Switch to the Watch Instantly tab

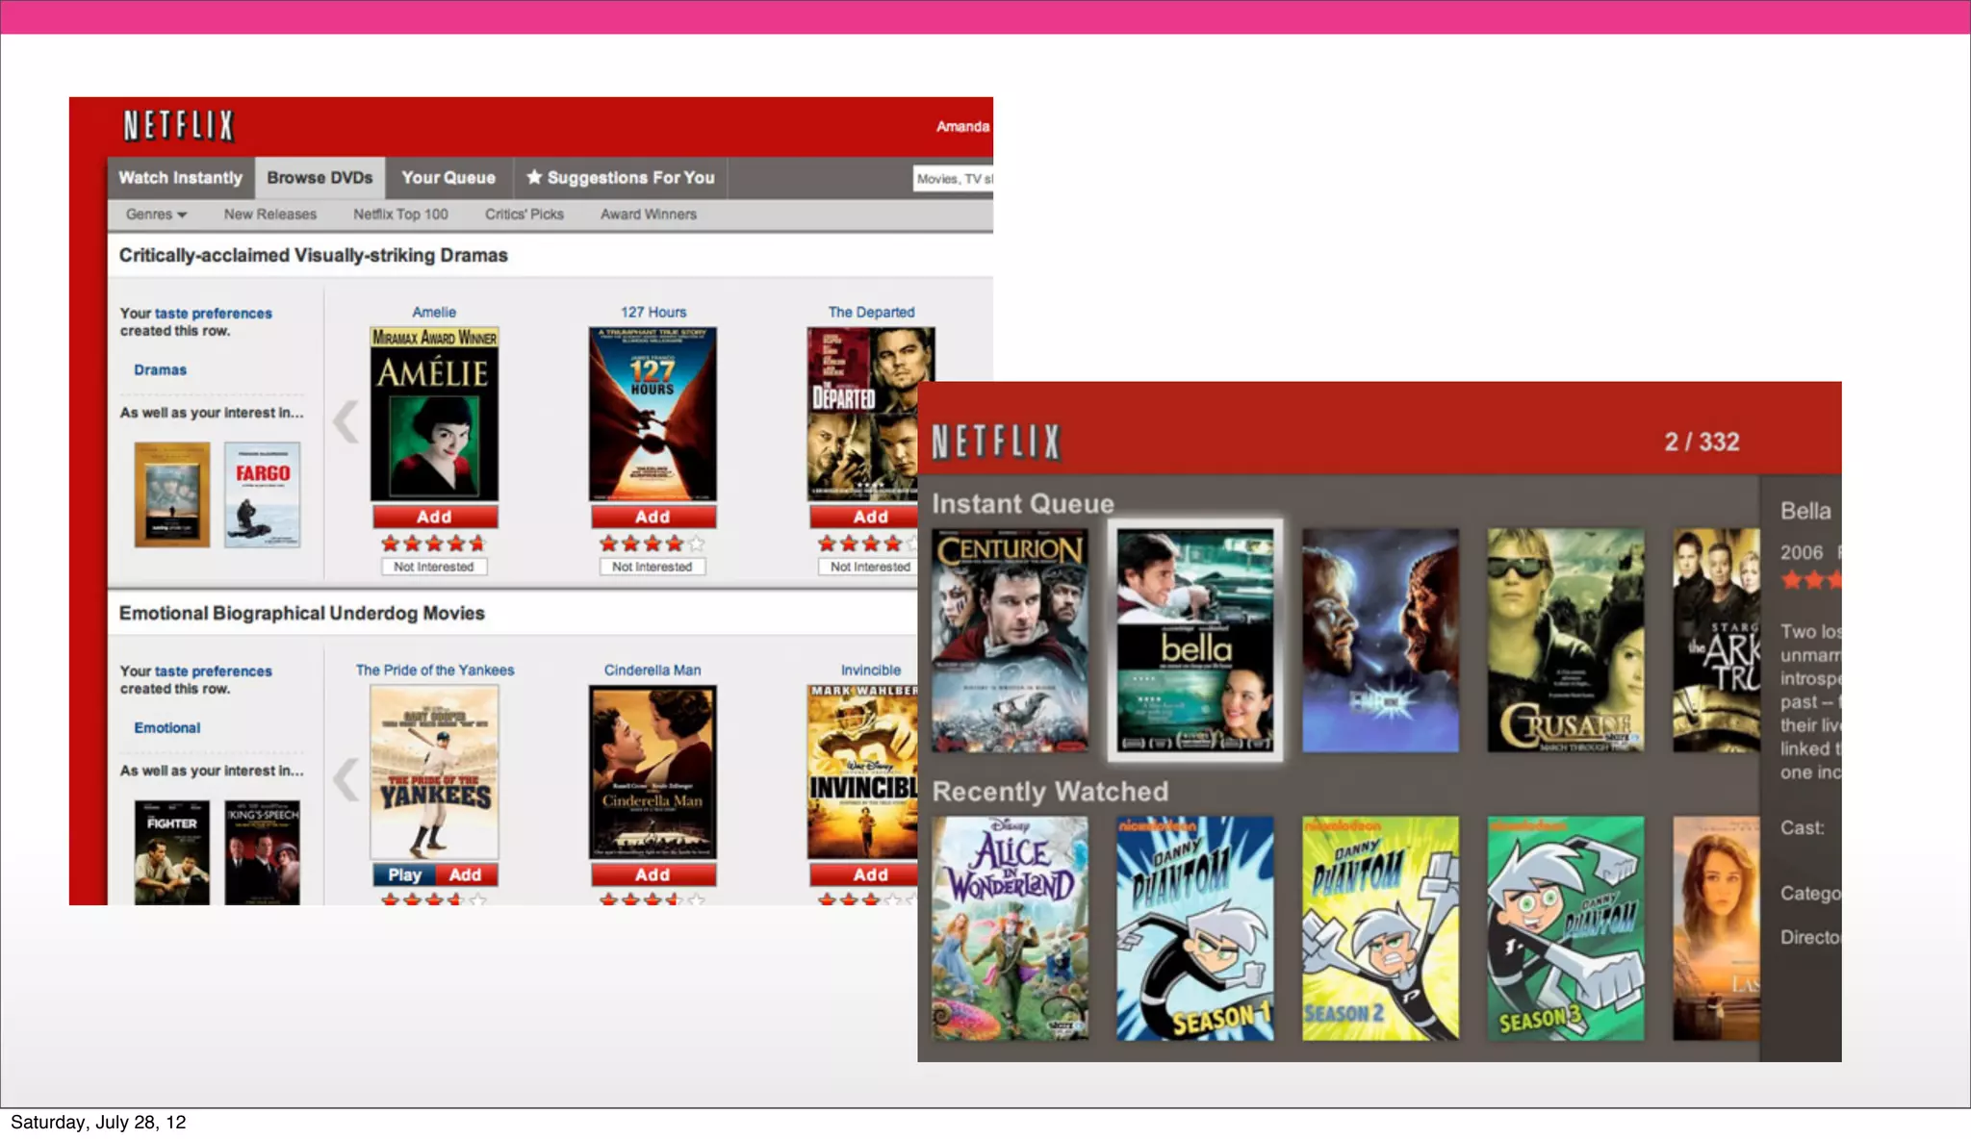(180, 178)
